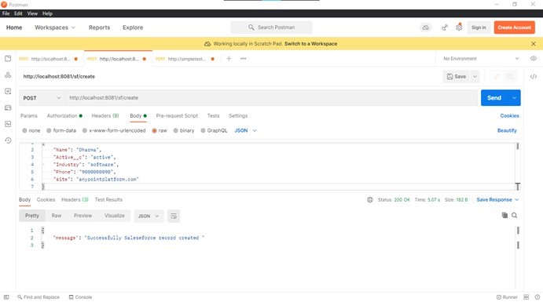Toggle the sidebar icon in status bar
This screenshot has height=302, width=543.
6,297
